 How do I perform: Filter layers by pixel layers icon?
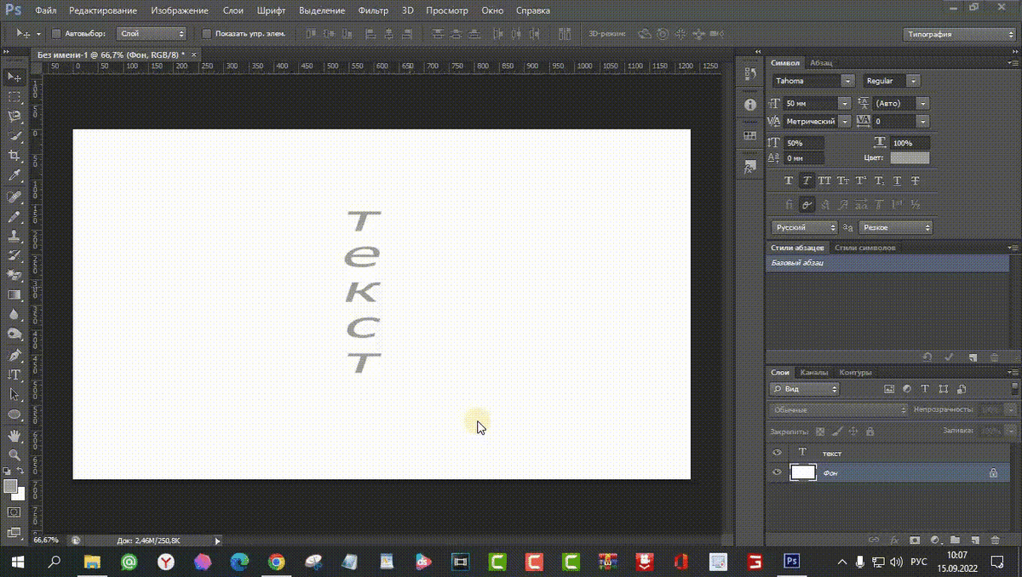[x=889, y=388]
